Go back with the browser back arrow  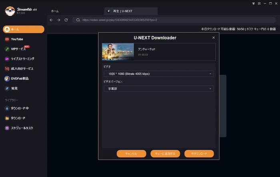point(51,20)
